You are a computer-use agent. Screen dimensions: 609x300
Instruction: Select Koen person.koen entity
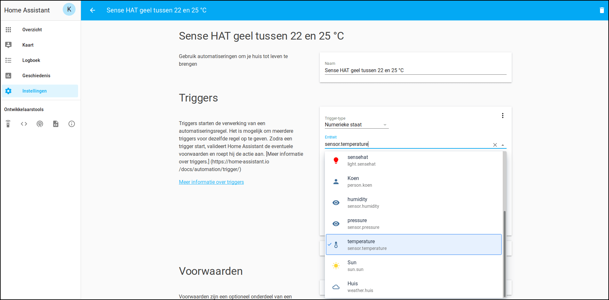pos(413,182)
